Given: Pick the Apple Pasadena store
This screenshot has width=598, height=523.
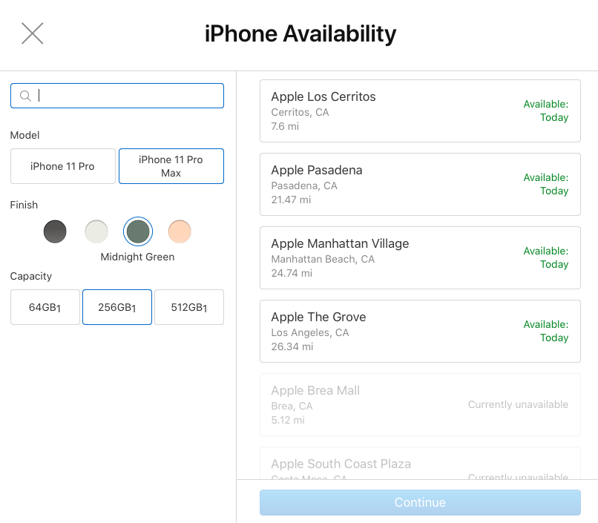Looking at the screenshot, I should click(x=420, y=185).
